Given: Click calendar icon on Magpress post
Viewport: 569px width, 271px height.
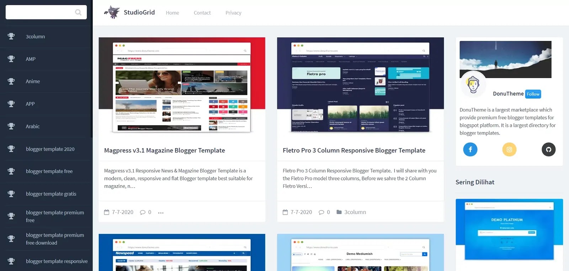Looking at the screenshot, I should (107, 212).
